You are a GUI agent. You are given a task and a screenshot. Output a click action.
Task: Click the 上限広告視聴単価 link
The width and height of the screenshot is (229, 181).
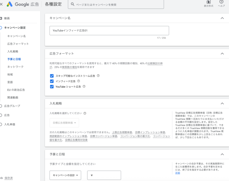click(122, 132)
